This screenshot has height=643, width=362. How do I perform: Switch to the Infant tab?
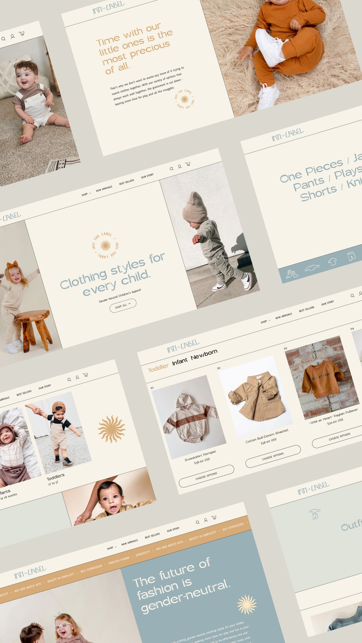tap(180, 362)
